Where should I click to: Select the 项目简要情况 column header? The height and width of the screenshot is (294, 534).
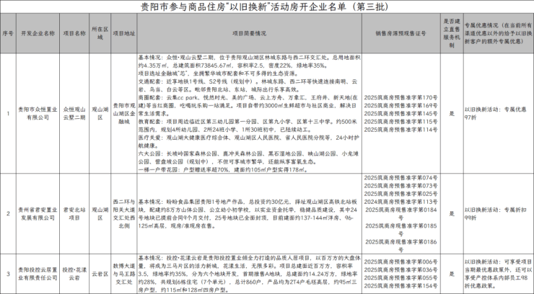tap(249, 34)
